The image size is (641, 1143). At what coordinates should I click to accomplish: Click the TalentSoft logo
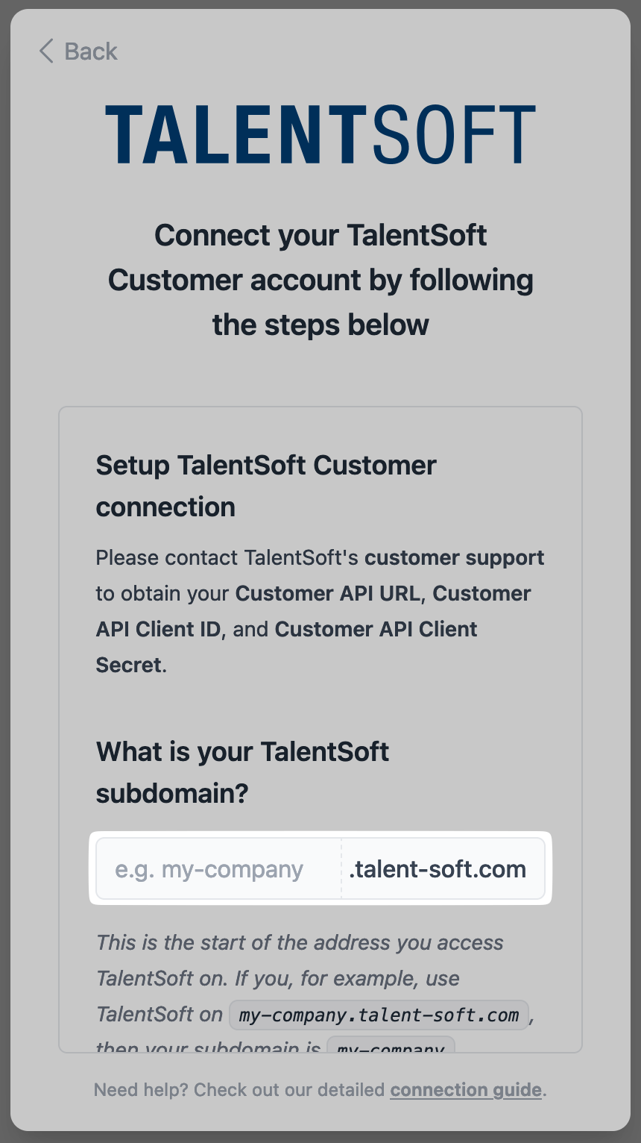320,134
